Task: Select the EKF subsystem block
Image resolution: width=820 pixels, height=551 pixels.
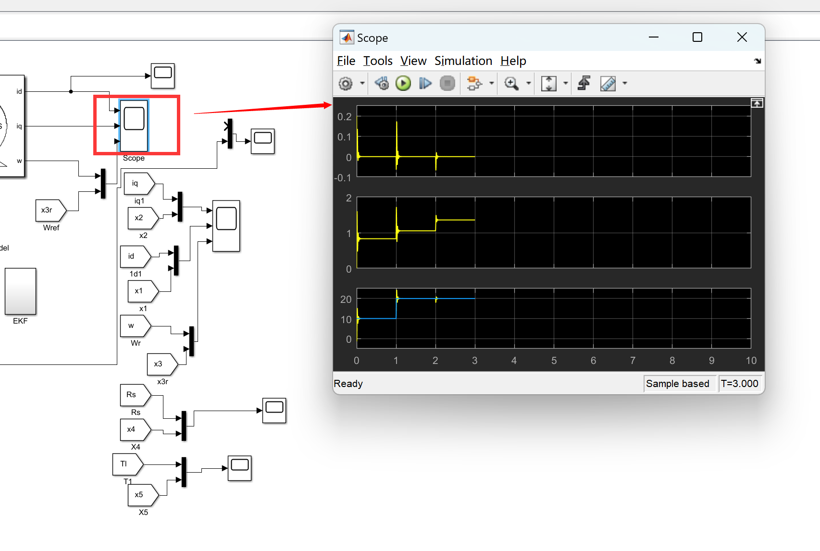Action: point(21,291)
